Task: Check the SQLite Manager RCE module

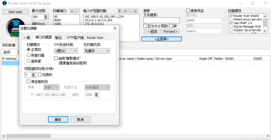Action: (231, 26)
